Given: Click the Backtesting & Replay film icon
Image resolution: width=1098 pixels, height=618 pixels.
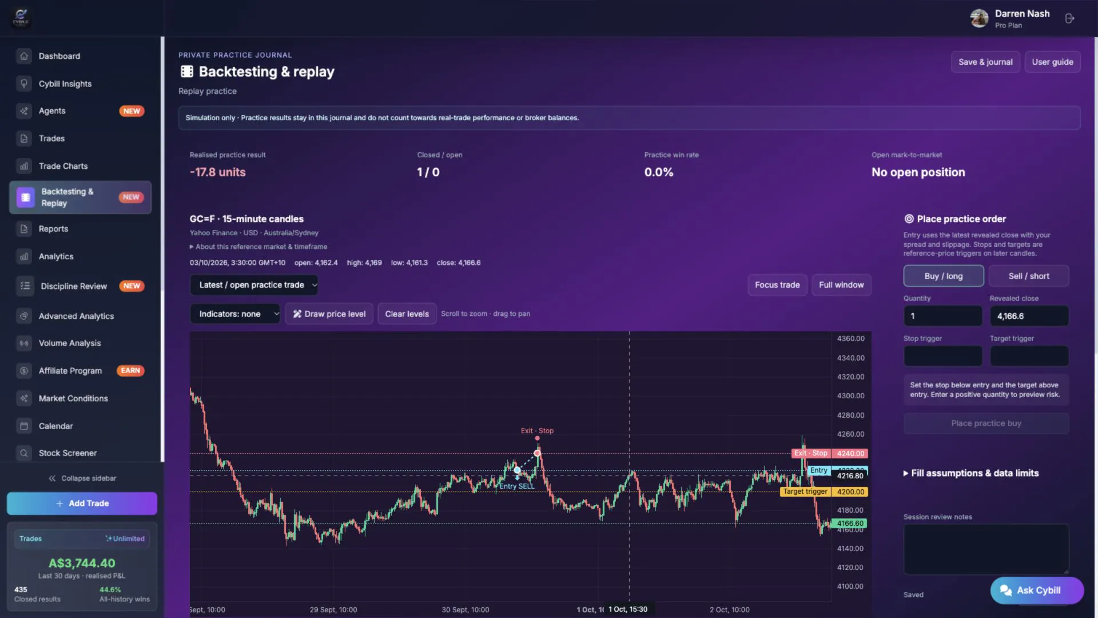Looking at the screenshot, I should 25,197.
